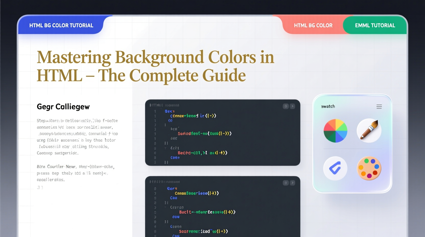Open the list icon in second code editor
Viewport: 425px width, 237px height.
pos(286,183)
